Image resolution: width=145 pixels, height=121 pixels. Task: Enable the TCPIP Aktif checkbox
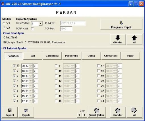click(32, 29)
